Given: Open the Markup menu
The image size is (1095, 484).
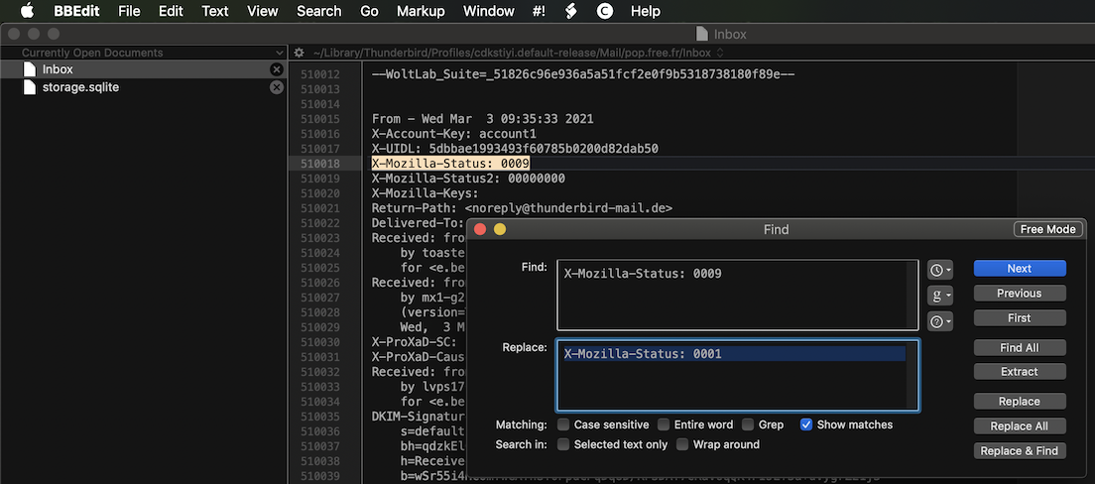Looking at the screenshot, I should point(421,11).
